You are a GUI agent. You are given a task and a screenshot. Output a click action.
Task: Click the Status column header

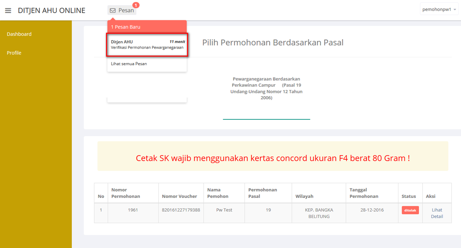408,196
